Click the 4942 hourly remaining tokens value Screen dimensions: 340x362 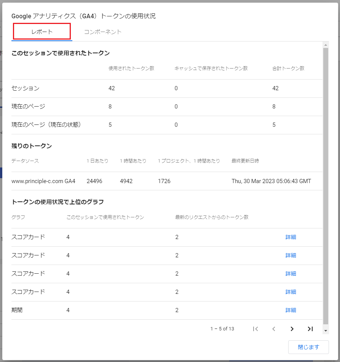pyautogui.click(x=126, y=181)
